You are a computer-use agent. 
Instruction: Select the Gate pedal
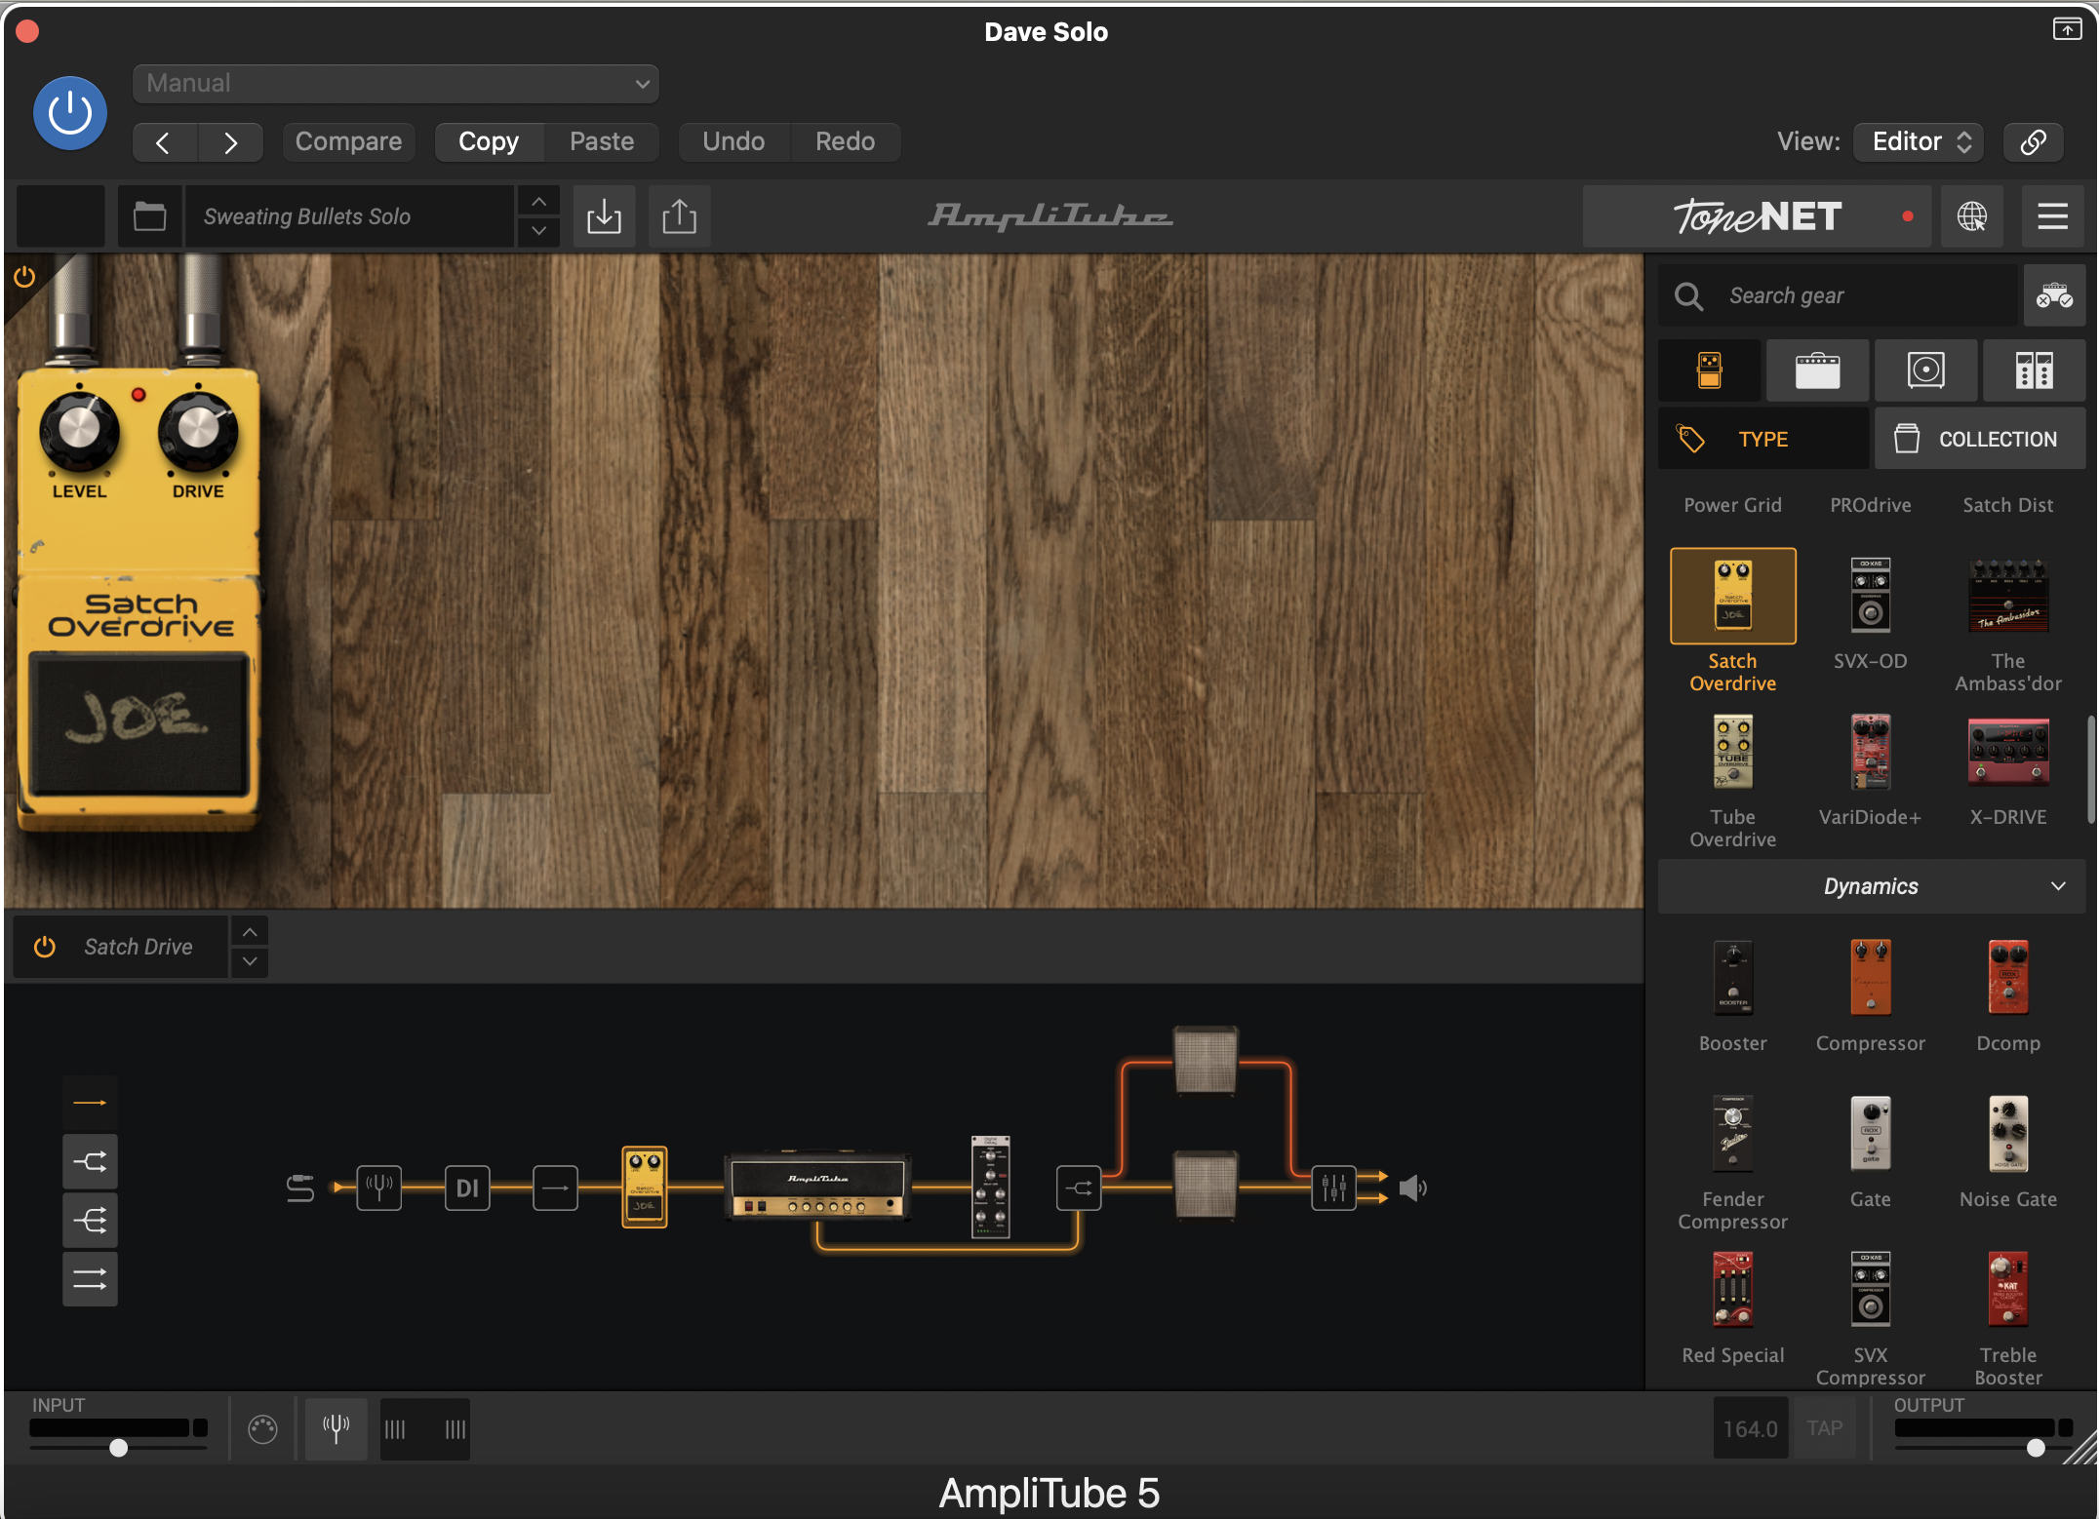coord(1870,1134)
